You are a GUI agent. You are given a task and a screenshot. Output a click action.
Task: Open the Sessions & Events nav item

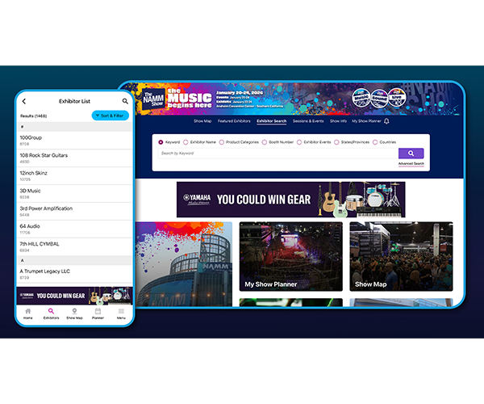coord(308,121)
